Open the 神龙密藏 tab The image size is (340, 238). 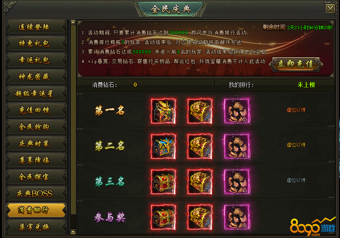(36, 77)
